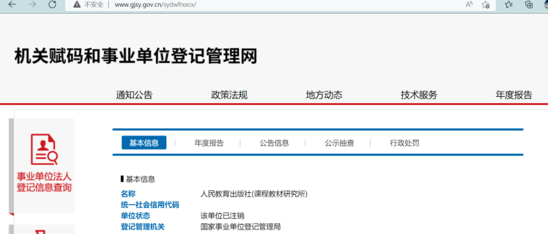Click the 名称 field label
This screenshot has height=234, width=548.
128,194
